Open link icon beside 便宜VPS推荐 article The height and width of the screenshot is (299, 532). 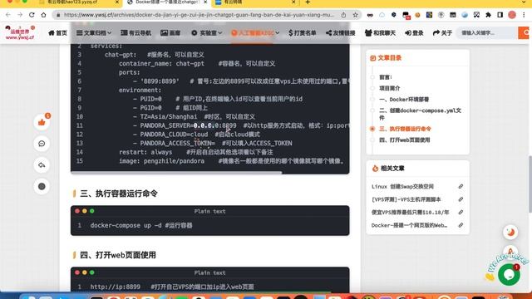click(461, 213)
